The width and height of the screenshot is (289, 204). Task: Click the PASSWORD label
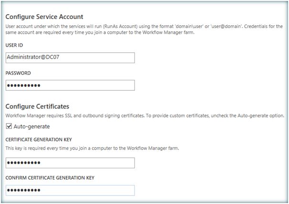18,73
